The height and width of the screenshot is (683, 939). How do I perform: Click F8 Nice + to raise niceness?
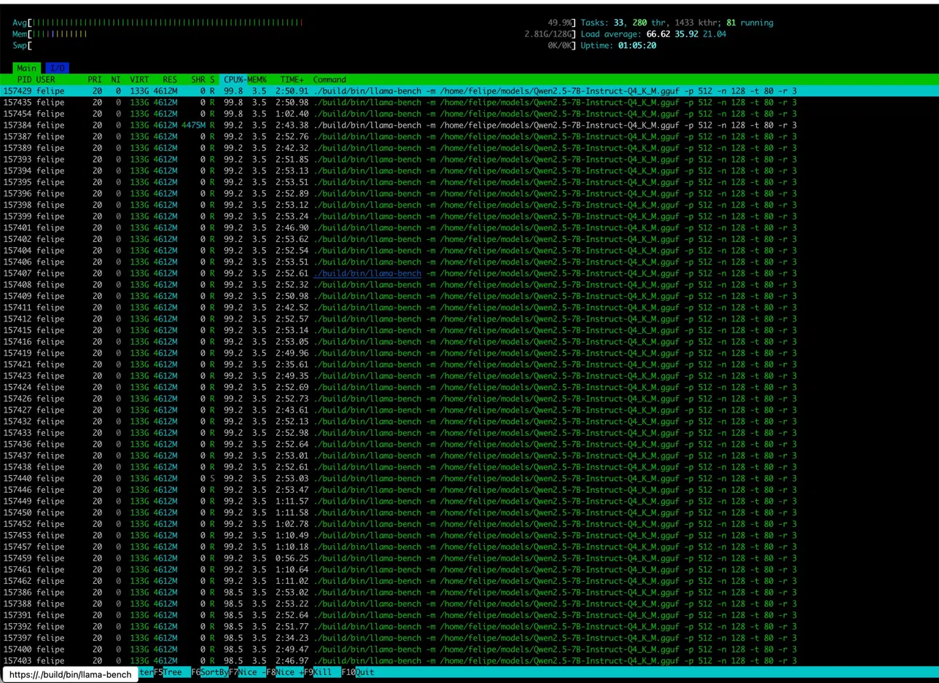tap(285, 672)
